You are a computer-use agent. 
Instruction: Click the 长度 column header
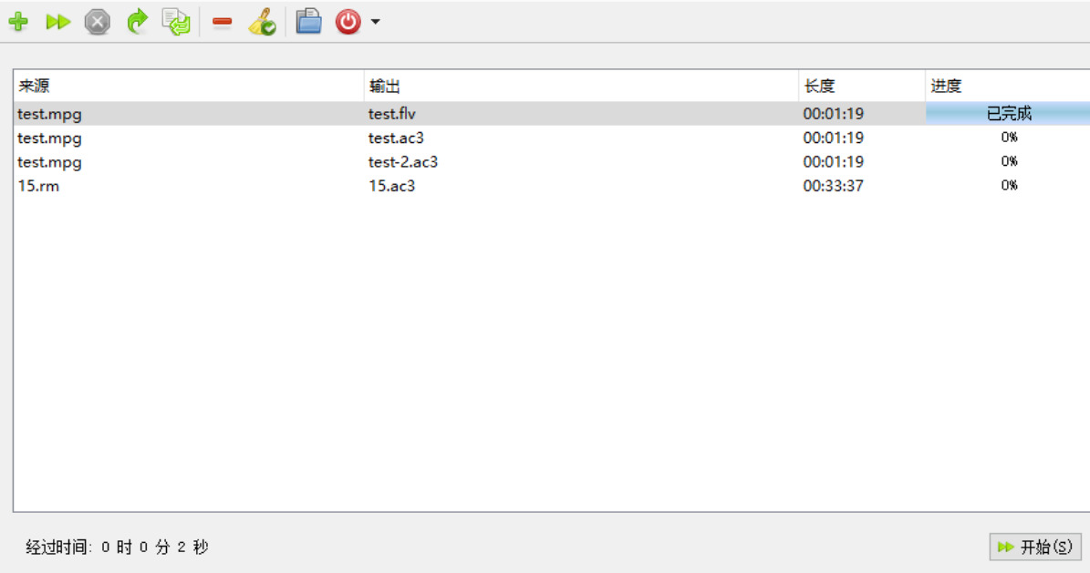pos(862,87)
